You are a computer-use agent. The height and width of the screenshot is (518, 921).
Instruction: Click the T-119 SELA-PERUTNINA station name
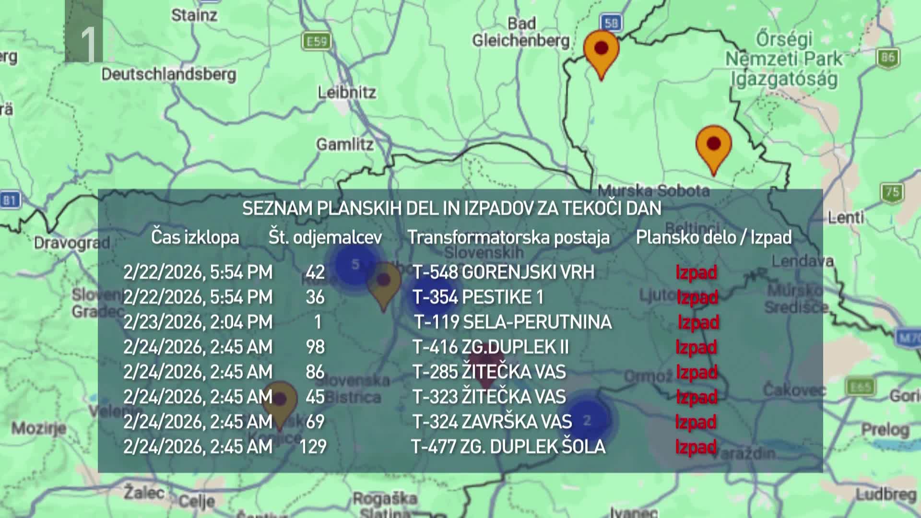[x=513, y=322]
